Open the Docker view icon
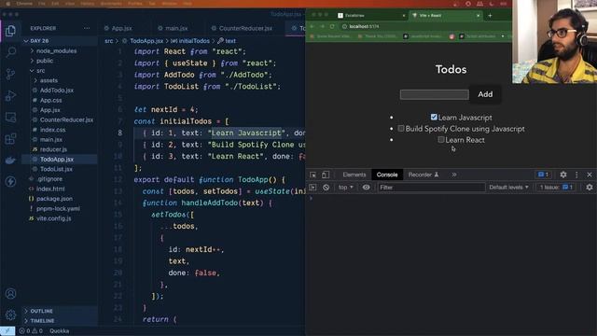Image resolution: width=597 pixels, height=336 pixels. [10, 160]
